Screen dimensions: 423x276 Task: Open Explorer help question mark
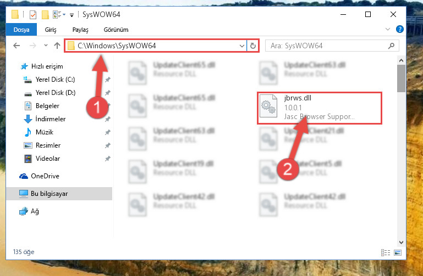pyautogui.click(x=399, y=29)
